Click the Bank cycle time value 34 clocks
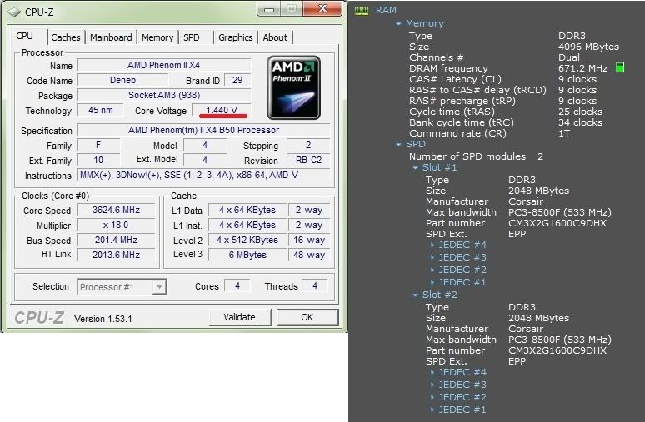 [580, 122]
